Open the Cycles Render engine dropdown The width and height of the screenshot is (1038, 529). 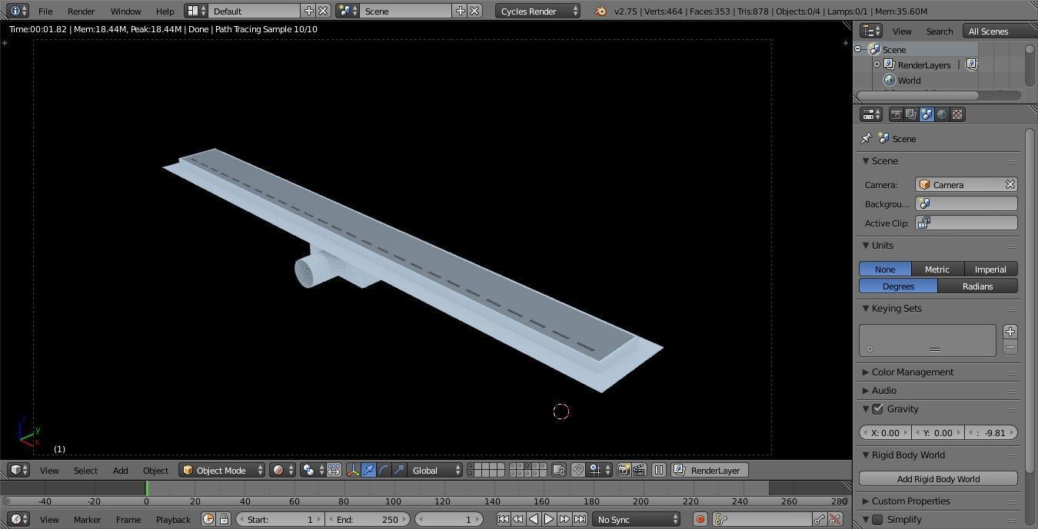click(537, 11)
